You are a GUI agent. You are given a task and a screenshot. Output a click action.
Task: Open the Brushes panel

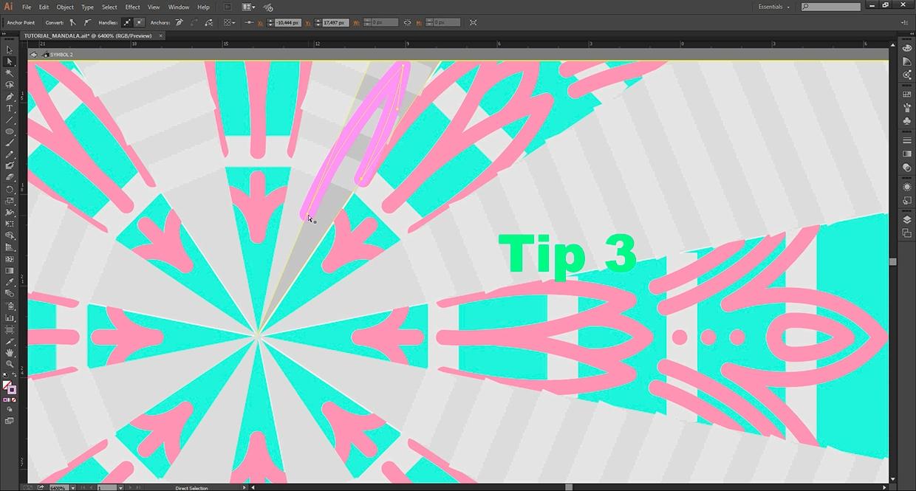click(906, 107)
